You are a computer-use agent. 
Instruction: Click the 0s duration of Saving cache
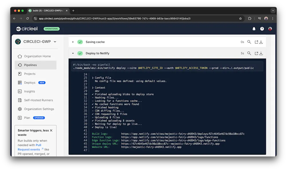pos(242,42)
